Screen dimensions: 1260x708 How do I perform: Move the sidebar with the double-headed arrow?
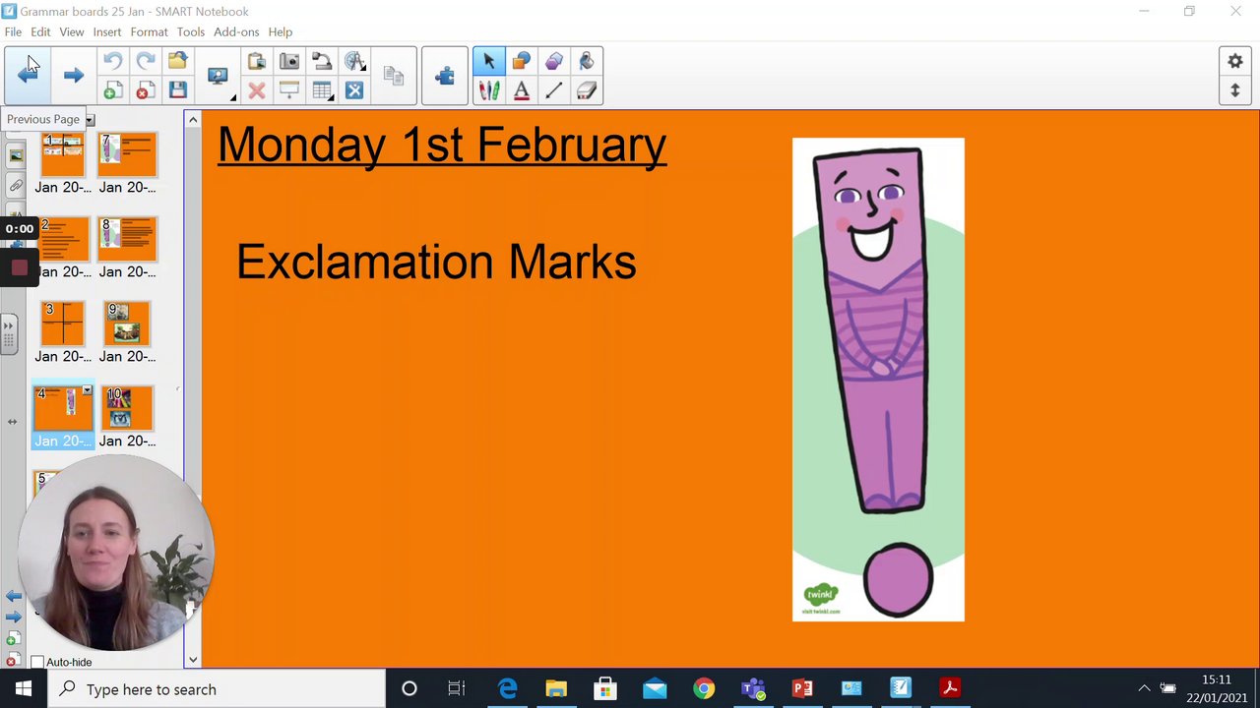point(12,422)
